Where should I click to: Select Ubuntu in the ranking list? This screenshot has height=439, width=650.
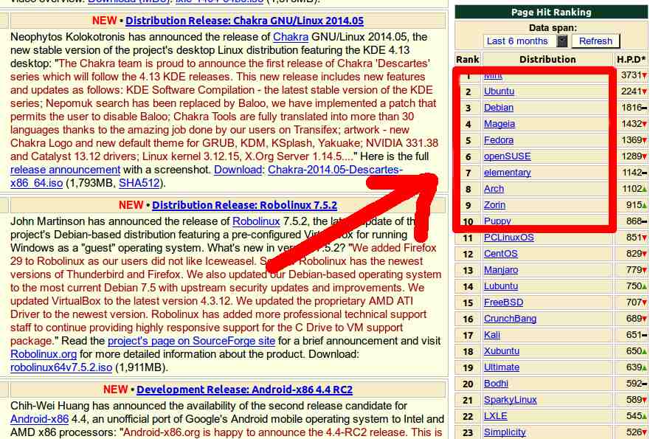click(x=499, y=91)
